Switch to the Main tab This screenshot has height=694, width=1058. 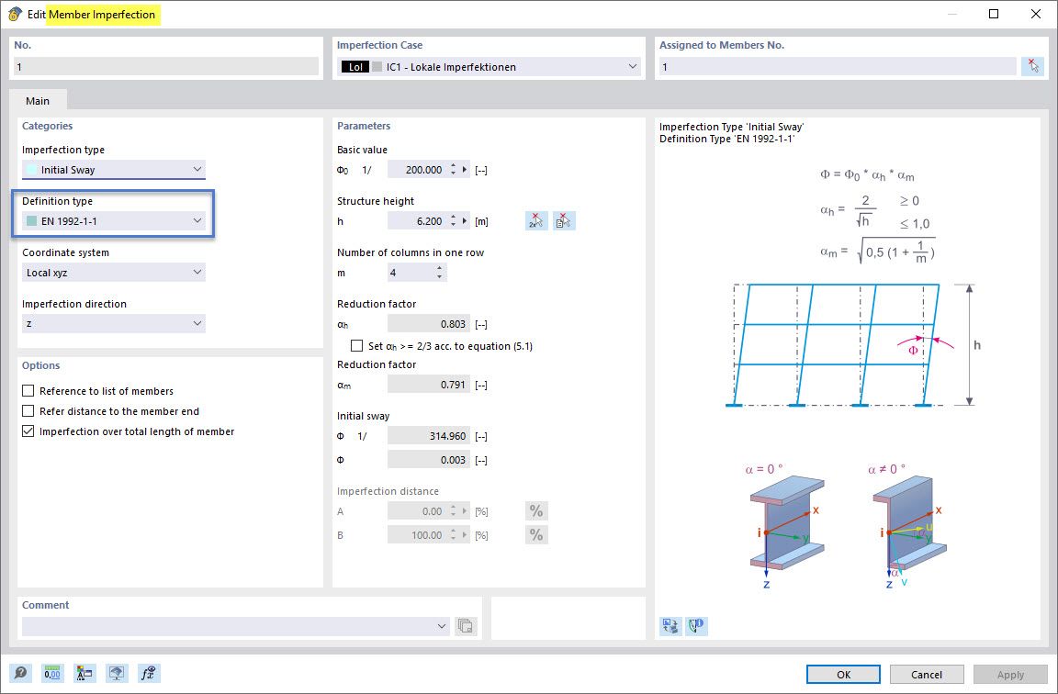click(38, 101)
